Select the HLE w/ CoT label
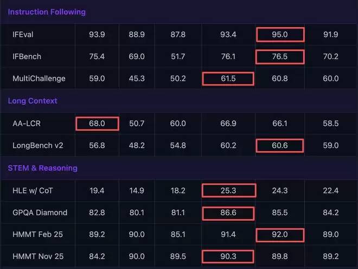Image resolution: width=358 pixels, height=269 pixels. pos(33,190)
